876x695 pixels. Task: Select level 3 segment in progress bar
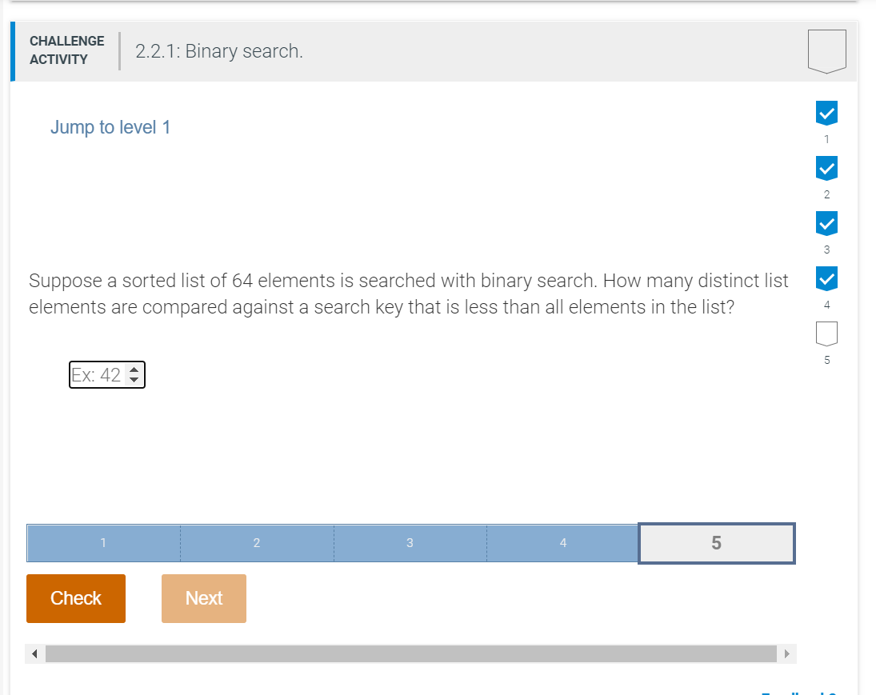(x=410, y=543)
